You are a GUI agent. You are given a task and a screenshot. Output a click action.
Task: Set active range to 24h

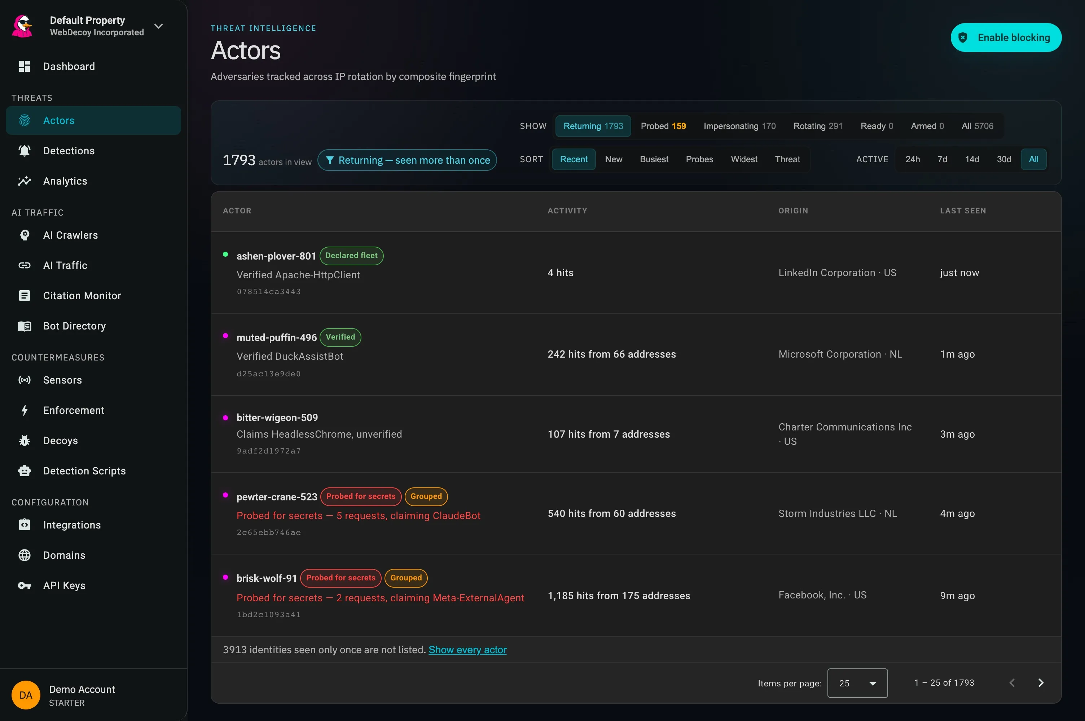[913, 159]
